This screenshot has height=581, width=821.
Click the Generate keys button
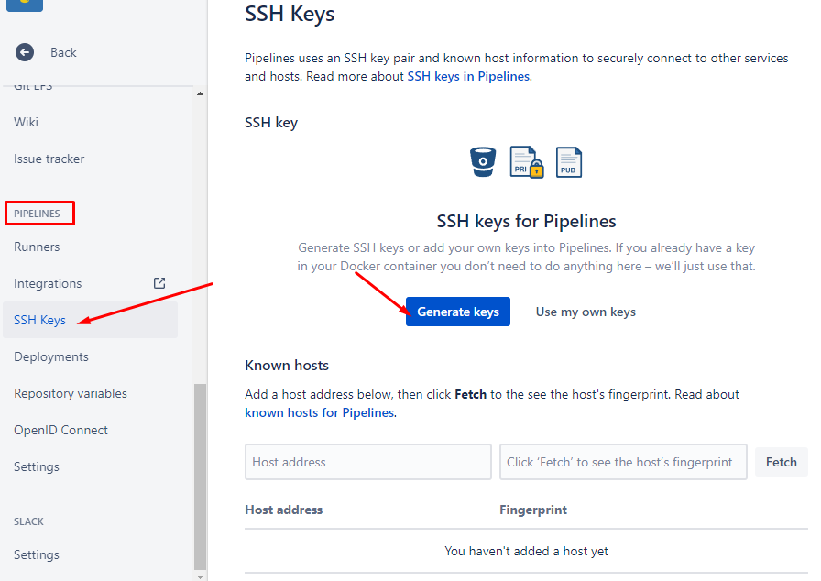click(x=457, y=312)
